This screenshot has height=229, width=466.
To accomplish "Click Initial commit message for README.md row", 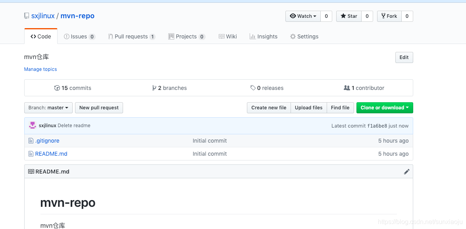I will (210, 154).
